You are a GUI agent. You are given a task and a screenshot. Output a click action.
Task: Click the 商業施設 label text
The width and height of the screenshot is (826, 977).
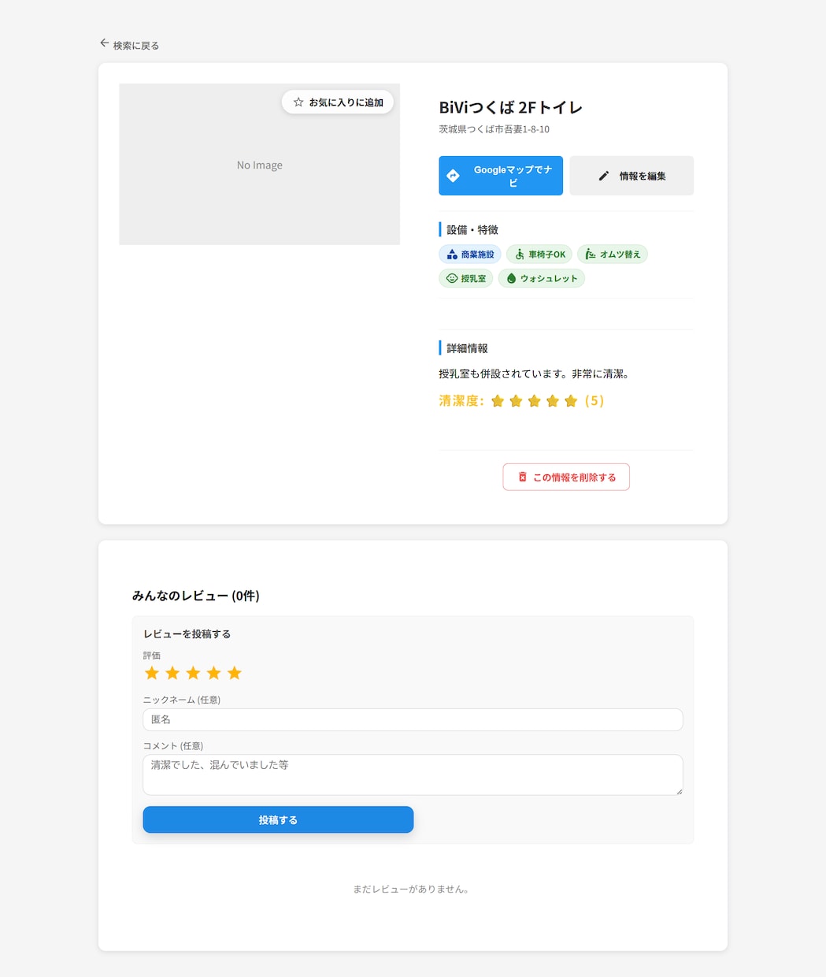pos(478,254)
